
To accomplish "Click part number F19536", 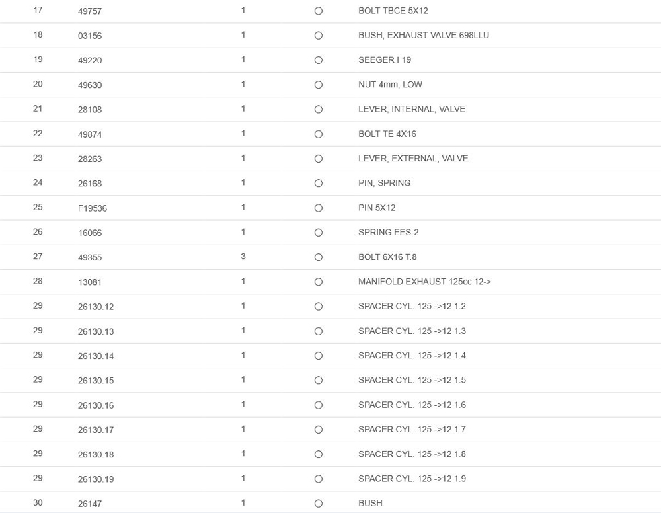I will click(x=93, y=208).
